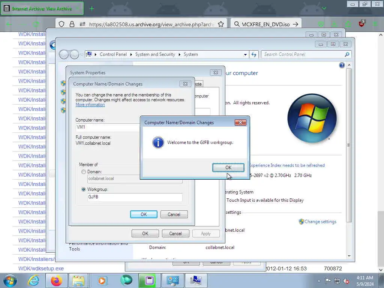The image size is (384, 288).
Task: Refresh the Control Panel address bar
Action: pos(254,54)
